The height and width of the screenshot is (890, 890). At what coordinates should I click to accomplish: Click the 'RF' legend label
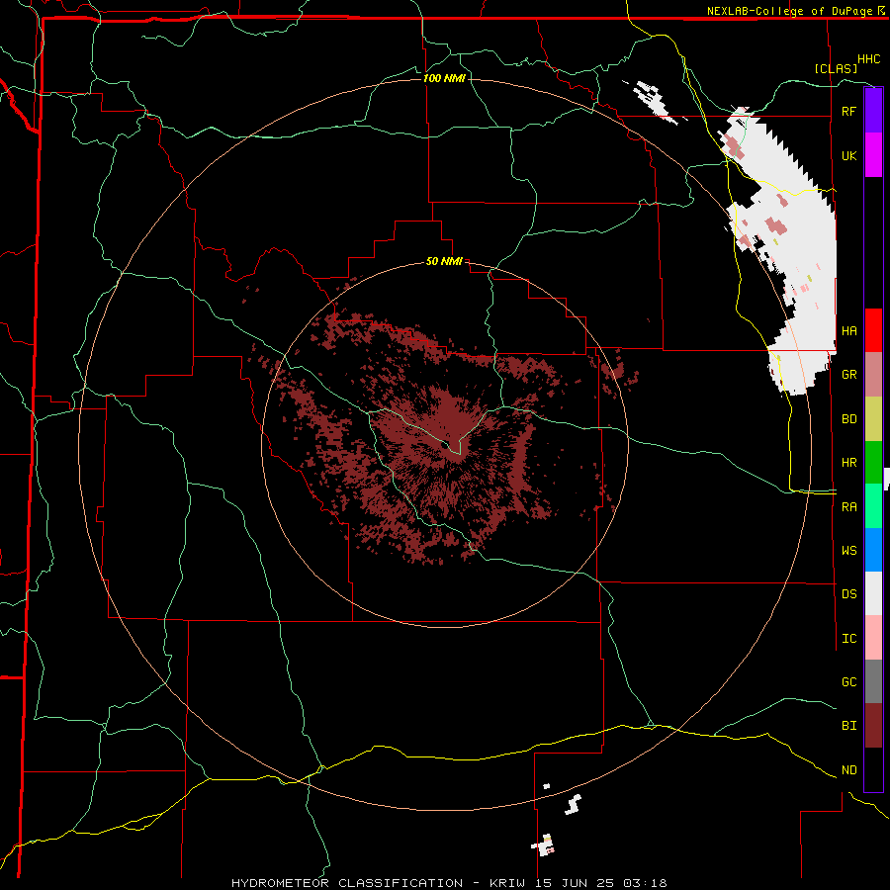(x=848, y=111)
